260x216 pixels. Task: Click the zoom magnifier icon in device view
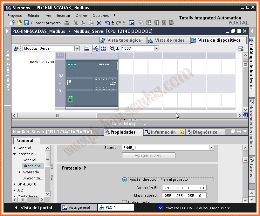(112, 48)
